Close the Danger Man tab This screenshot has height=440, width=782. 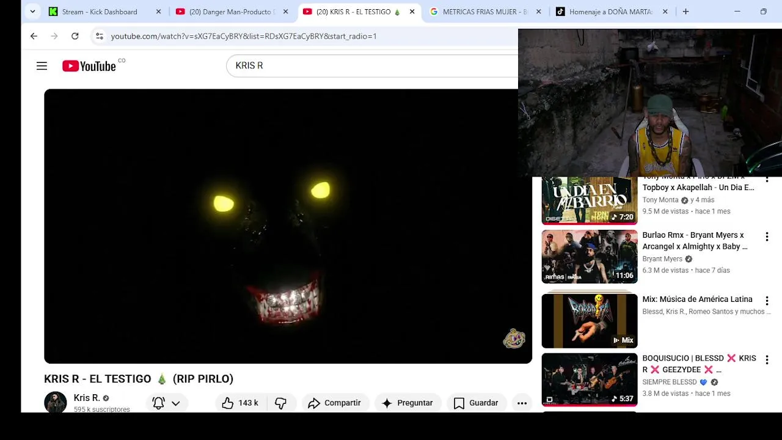285,12
